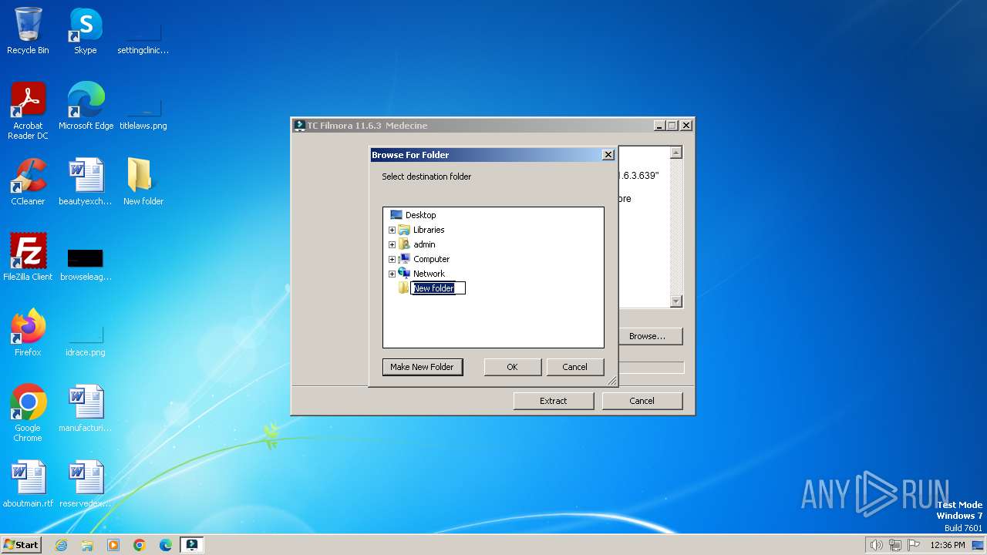Select the aboutmain.rtf file icon
Image resolution: width=987 pixels, height=555 pixels.
click(28, 484)
